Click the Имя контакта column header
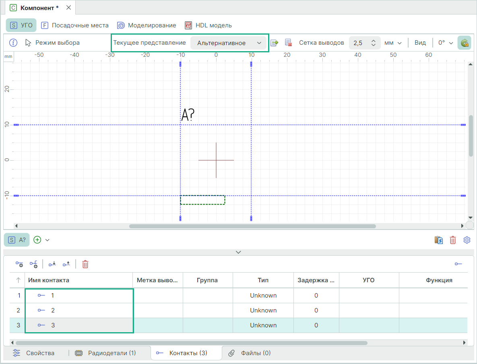Viewport: 477px width, 364px height. coord(79,280)
